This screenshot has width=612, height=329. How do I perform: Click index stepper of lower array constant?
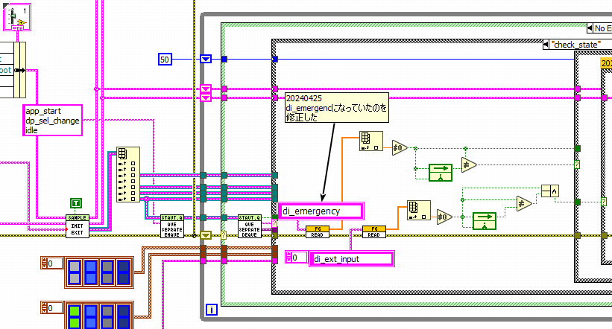point(44,308)
